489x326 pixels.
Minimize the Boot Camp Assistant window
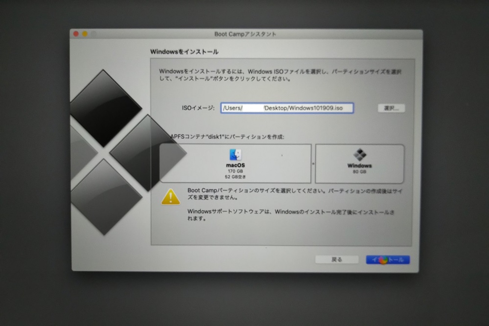(85, 34)
